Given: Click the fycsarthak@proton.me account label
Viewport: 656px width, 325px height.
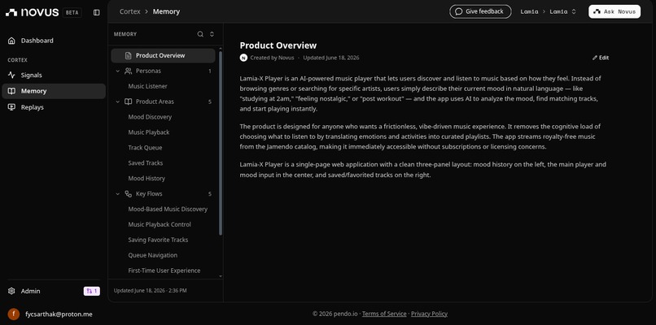Looking at the screenshot, I should click(59, 314).
